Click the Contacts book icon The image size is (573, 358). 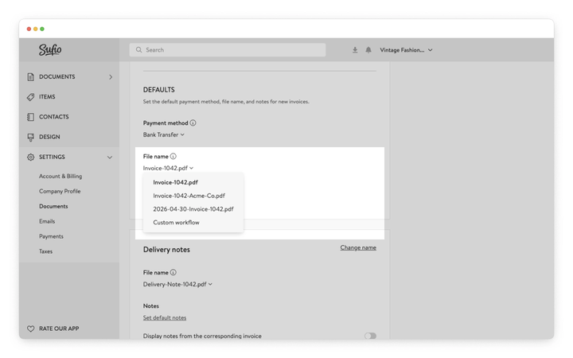click(31, 117)
